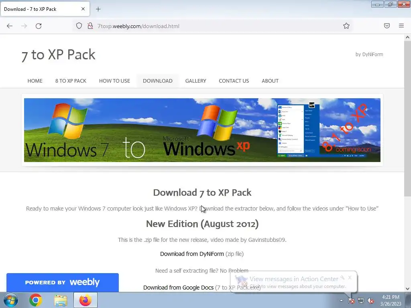Open the HOW TO USE nav item
Screen dimensions: 411x308
pyautogui.click(x=114, y=81)
